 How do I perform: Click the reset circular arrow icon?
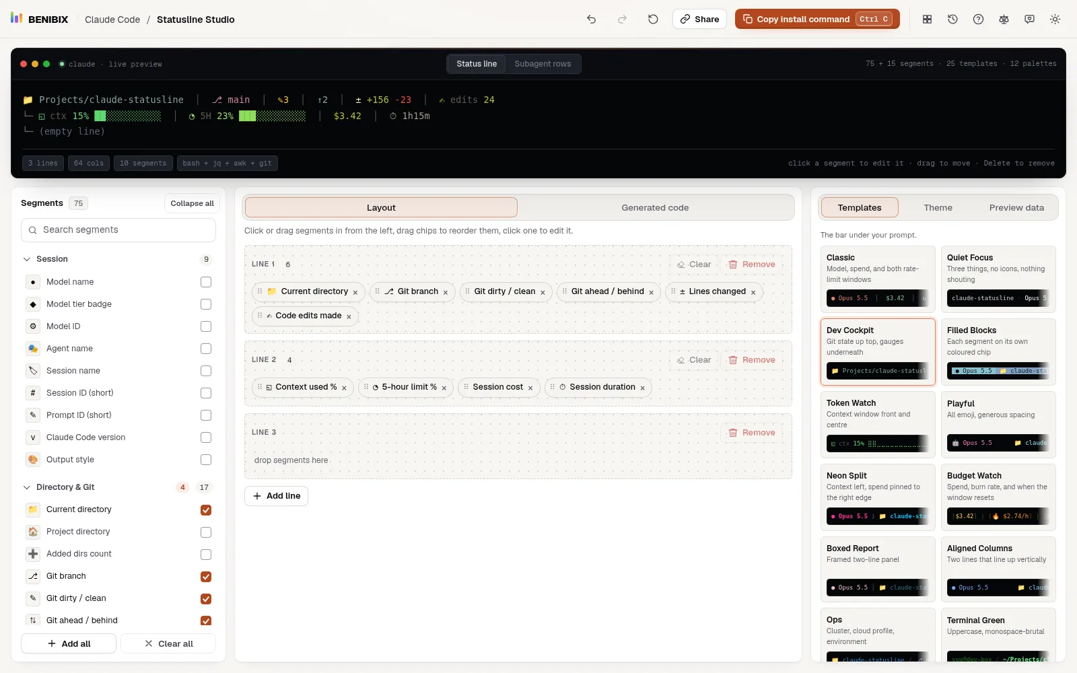pyautogui.click(x=653, y=20)
